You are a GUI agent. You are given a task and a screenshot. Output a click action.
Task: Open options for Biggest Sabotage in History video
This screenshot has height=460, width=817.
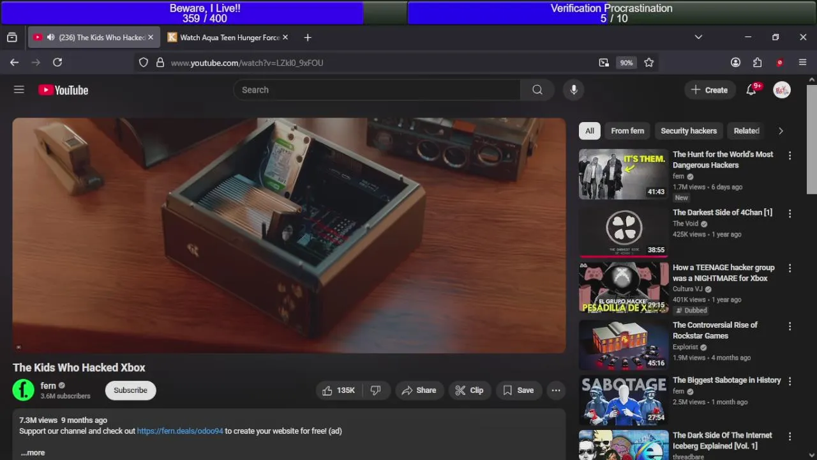(790, 381)
